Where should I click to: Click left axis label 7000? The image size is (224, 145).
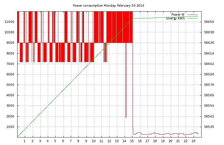[10, 64]
